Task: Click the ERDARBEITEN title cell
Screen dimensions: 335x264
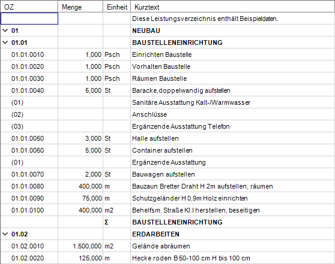Action: [x=233, y=234]
